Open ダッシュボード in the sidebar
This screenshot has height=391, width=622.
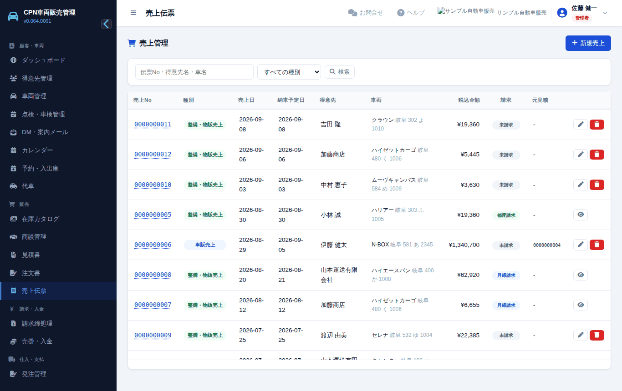(58, 60)
